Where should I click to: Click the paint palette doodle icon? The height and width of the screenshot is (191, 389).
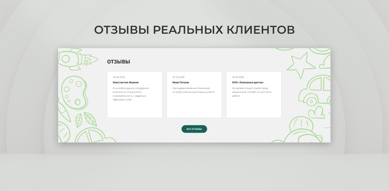pyautogui.click(x=74, y=92)
